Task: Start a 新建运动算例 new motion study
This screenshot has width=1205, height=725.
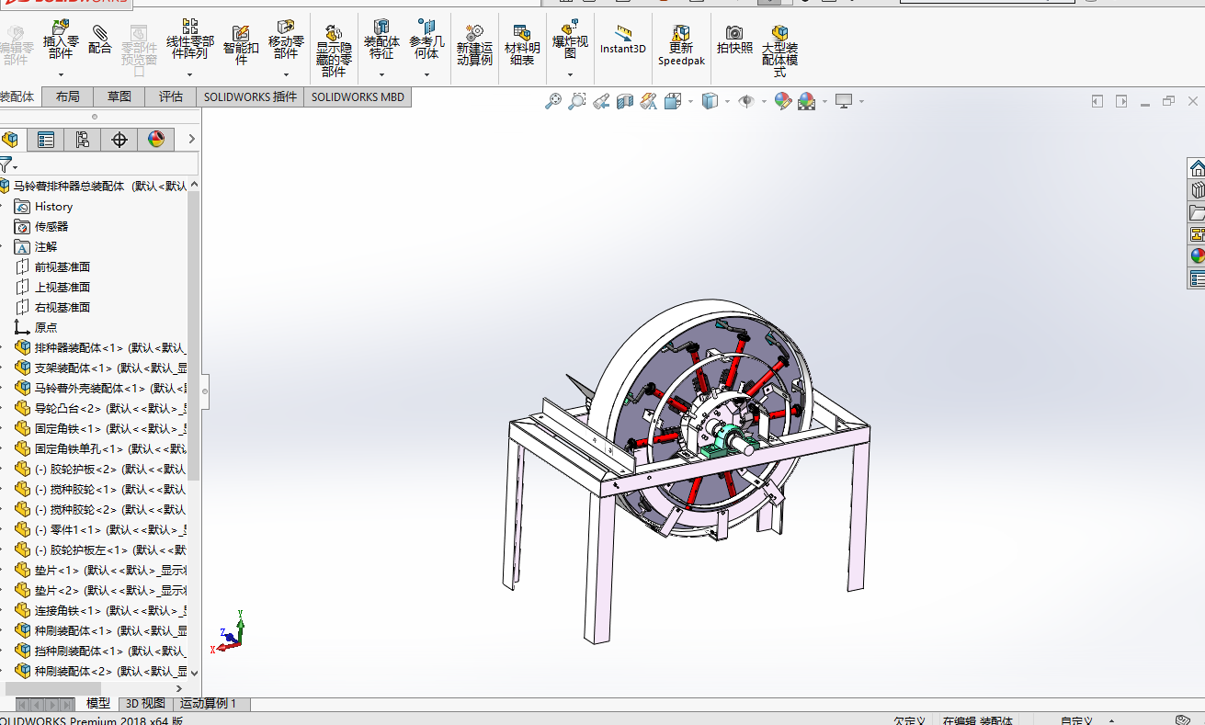Action: point(474,45)
